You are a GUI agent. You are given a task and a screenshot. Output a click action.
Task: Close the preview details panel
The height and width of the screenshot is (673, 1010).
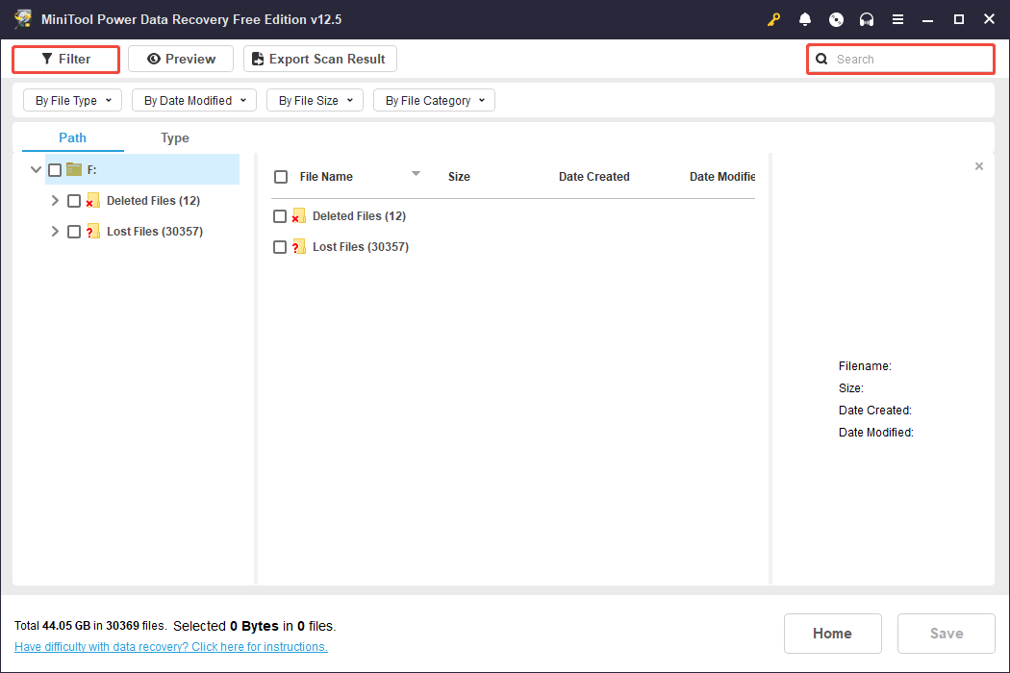click(x=979, y=166)
